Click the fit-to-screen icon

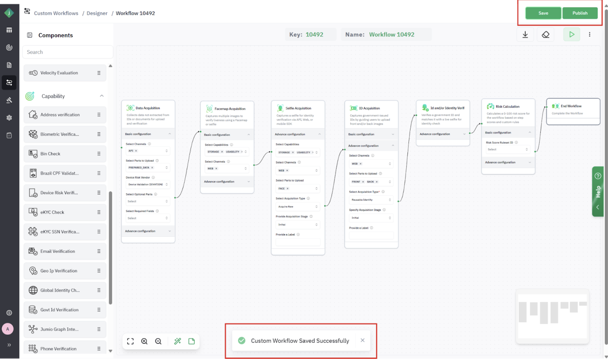tap(130, 341)
